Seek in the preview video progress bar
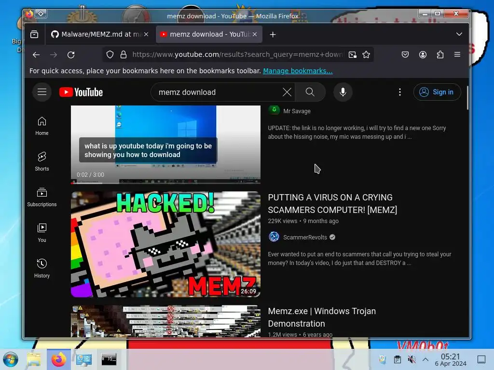 point(166,183)
